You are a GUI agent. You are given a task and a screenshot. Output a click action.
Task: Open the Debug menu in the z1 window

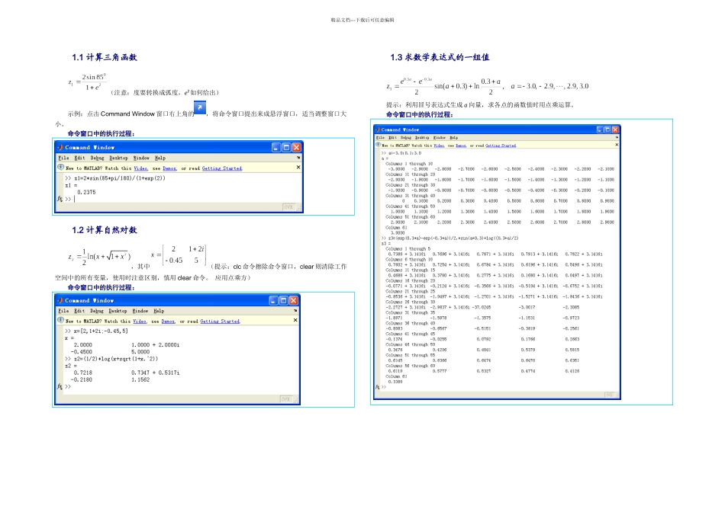pos(97,158)
